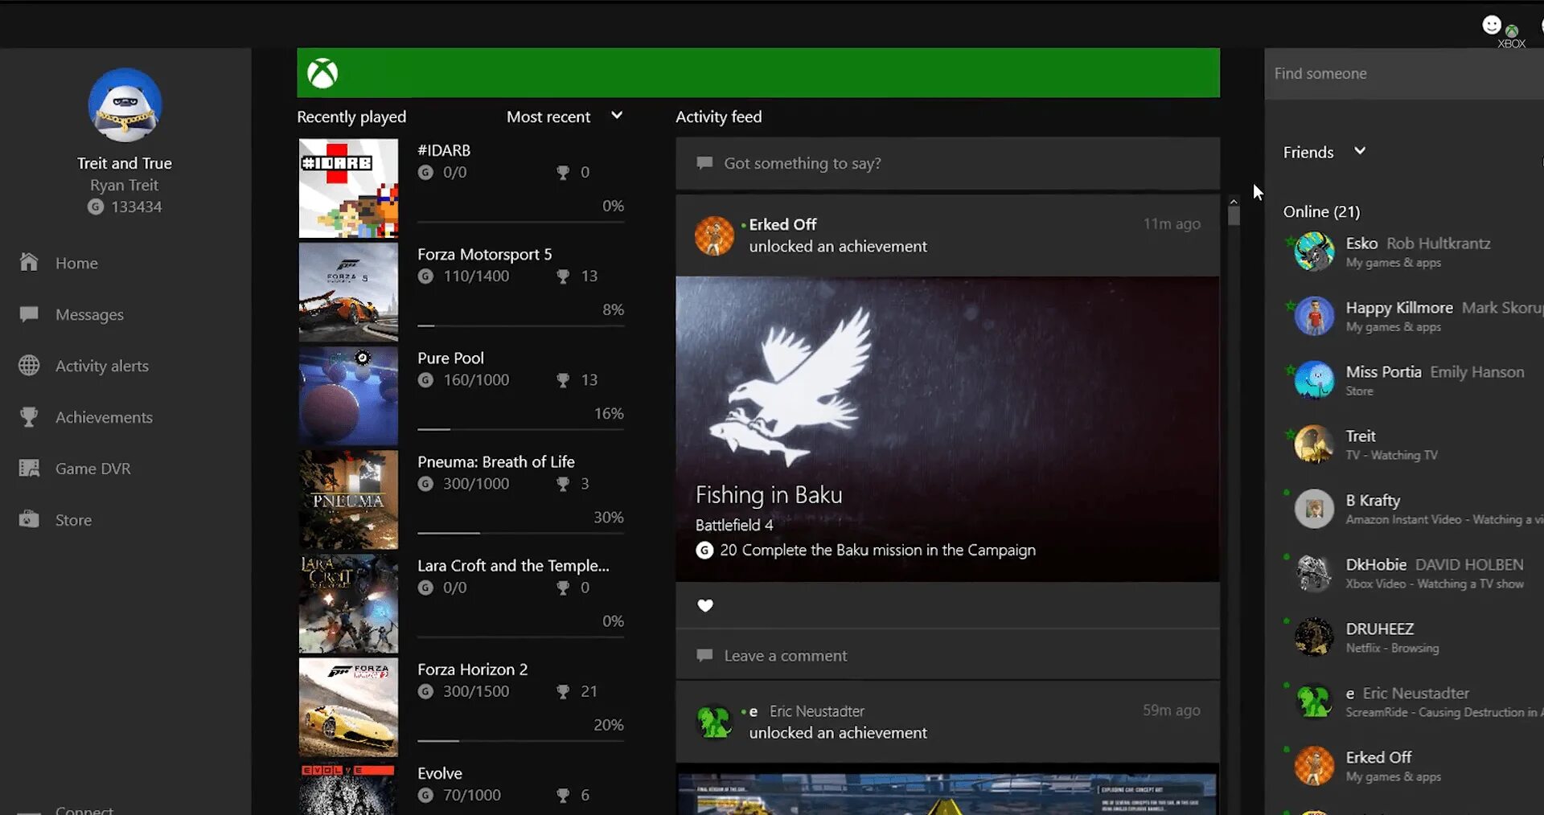Click the Erked Off name in activity feed
The width and height of the screenshot is (1544, 815).
point(782,224)
